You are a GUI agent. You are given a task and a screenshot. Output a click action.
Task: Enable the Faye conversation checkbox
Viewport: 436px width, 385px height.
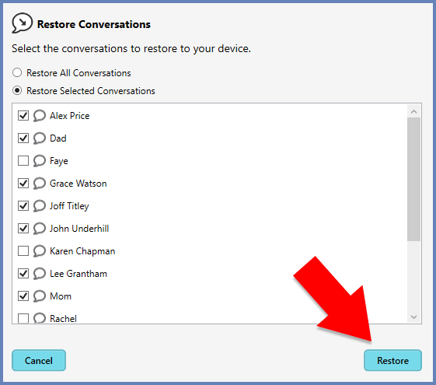click(23, 160)
